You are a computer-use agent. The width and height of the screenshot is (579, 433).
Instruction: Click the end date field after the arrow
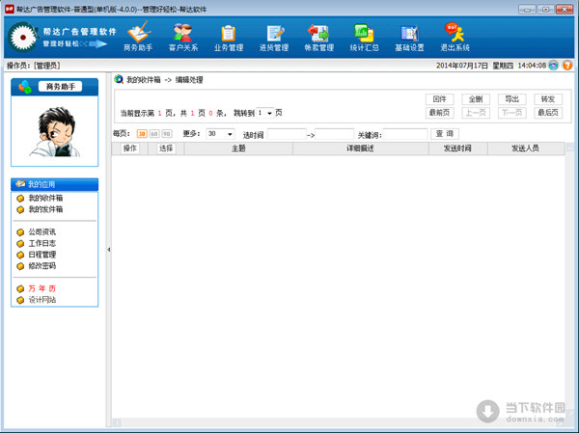coord(335,134)
